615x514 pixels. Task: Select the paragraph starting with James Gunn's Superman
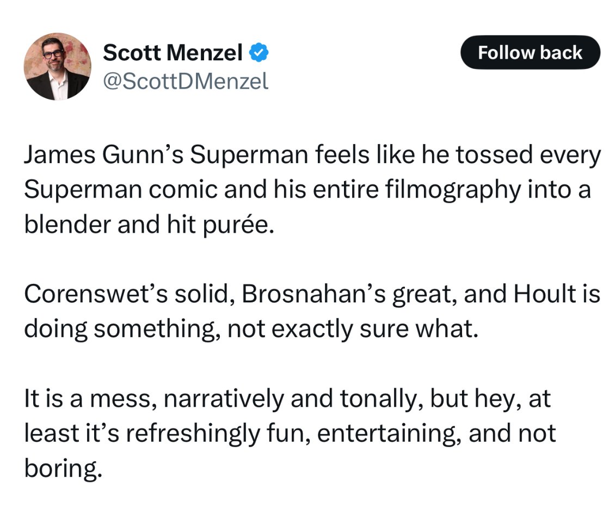pyautogui.click(x=312, y=189)
